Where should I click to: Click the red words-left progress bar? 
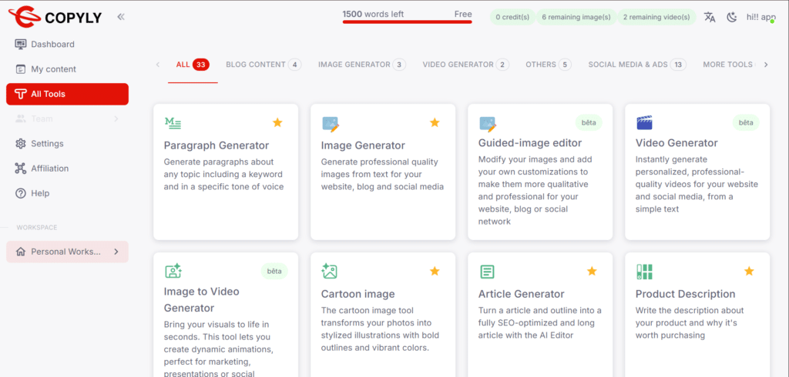pos(407,23)
